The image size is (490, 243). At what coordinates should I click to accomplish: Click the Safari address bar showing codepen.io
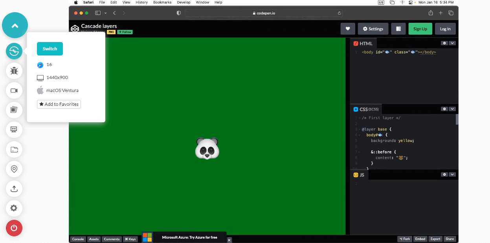(264, 13)
